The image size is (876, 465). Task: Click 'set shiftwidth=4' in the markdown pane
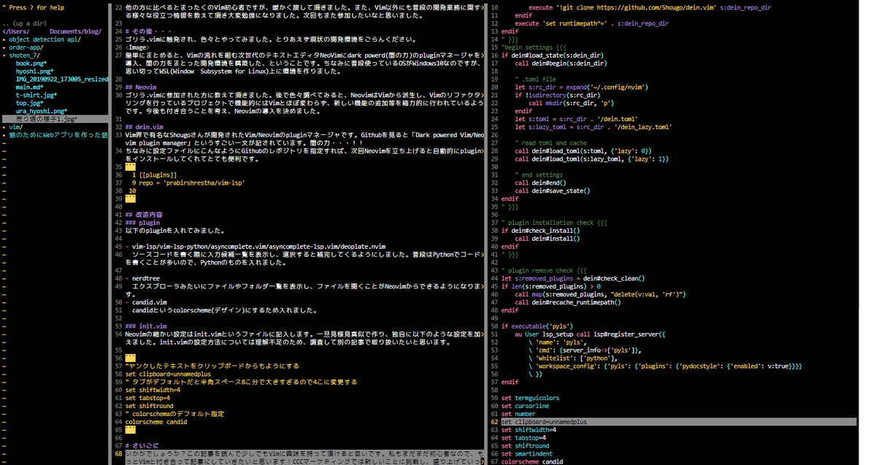(153, 389)
